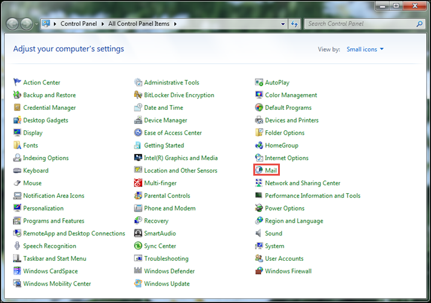Click the Mouse icon
Viewport: 431px width, 303px height.
click(17, 183)
